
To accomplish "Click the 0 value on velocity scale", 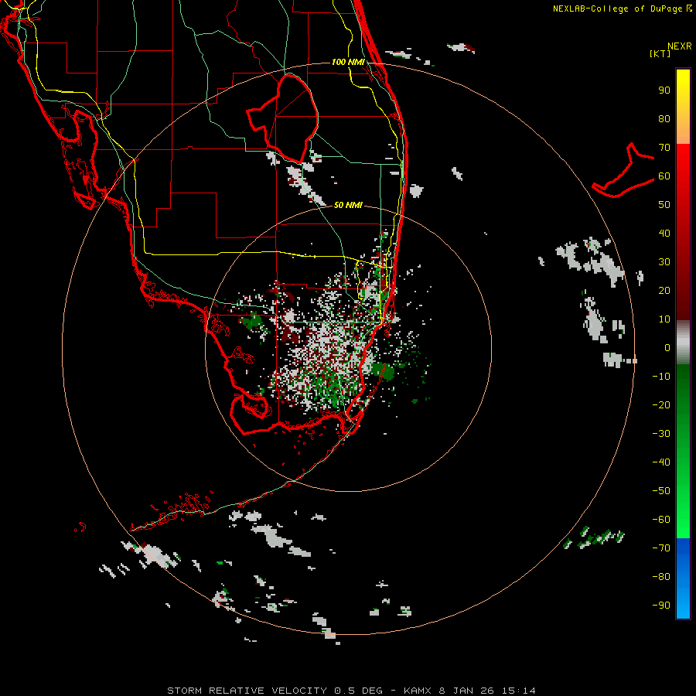I will tap(667, 348).
